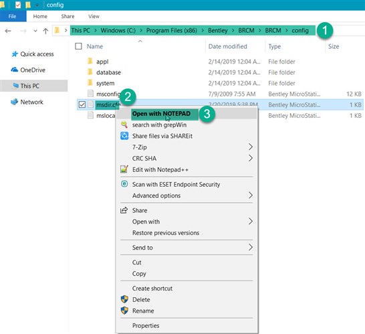This screenshot has width=365, height=334.
Task: Switch to the View ribbon tab
Action: pos(94,16)
